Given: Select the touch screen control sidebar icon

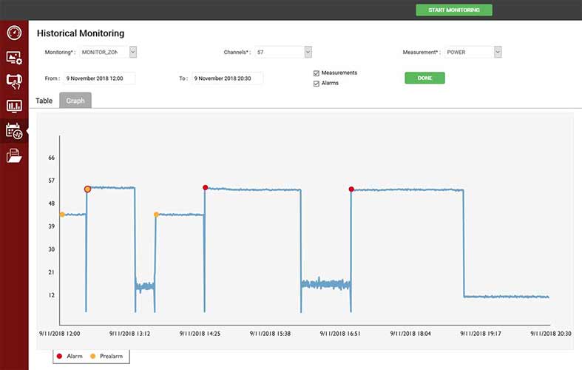Looking at the screenshot, I should [14, 81].
